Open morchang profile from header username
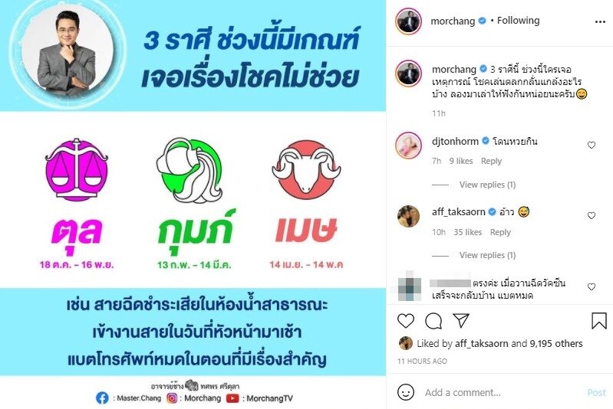This screenshot has width=613, height=409. point(453,21)
